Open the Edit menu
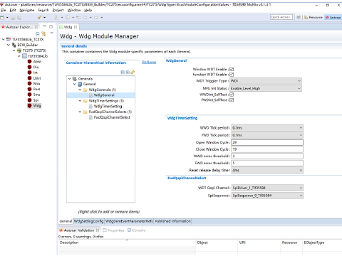Viewport: 342px width, 256px height. [13, 10]
